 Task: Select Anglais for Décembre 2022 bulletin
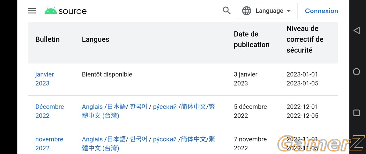pos(92,107)
